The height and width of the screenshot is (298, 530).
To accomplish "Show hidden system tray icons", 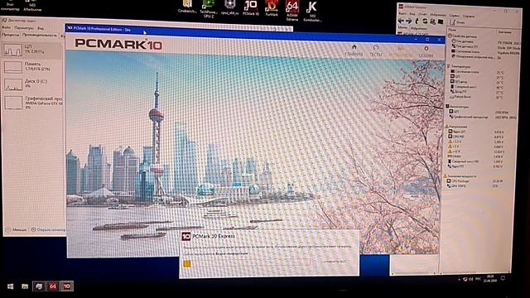I will [x=459, y=280].
